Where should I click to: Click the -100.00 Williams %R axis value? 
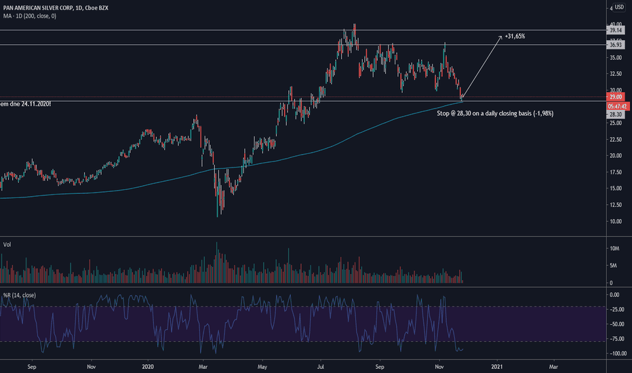(x=617, y=353)
